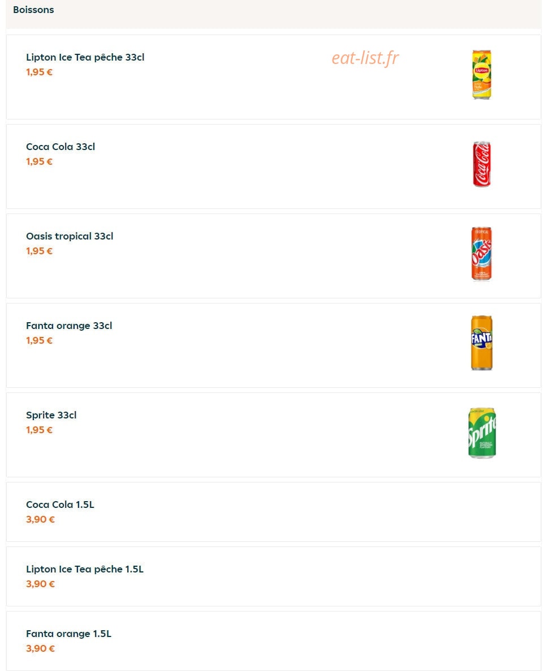The height and width of the screenshot is (671, 548).
Task: Click the Lipton Ice Tea can image
Action: [481, 74]
